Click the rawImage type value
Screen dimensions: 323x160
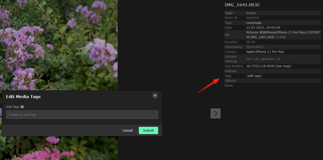pos(254,23)
